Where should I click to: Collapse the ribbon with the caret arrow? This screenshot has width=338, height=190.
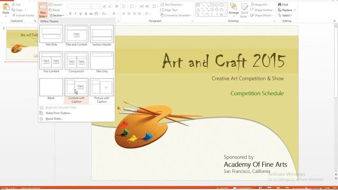(x=334, y=21)
